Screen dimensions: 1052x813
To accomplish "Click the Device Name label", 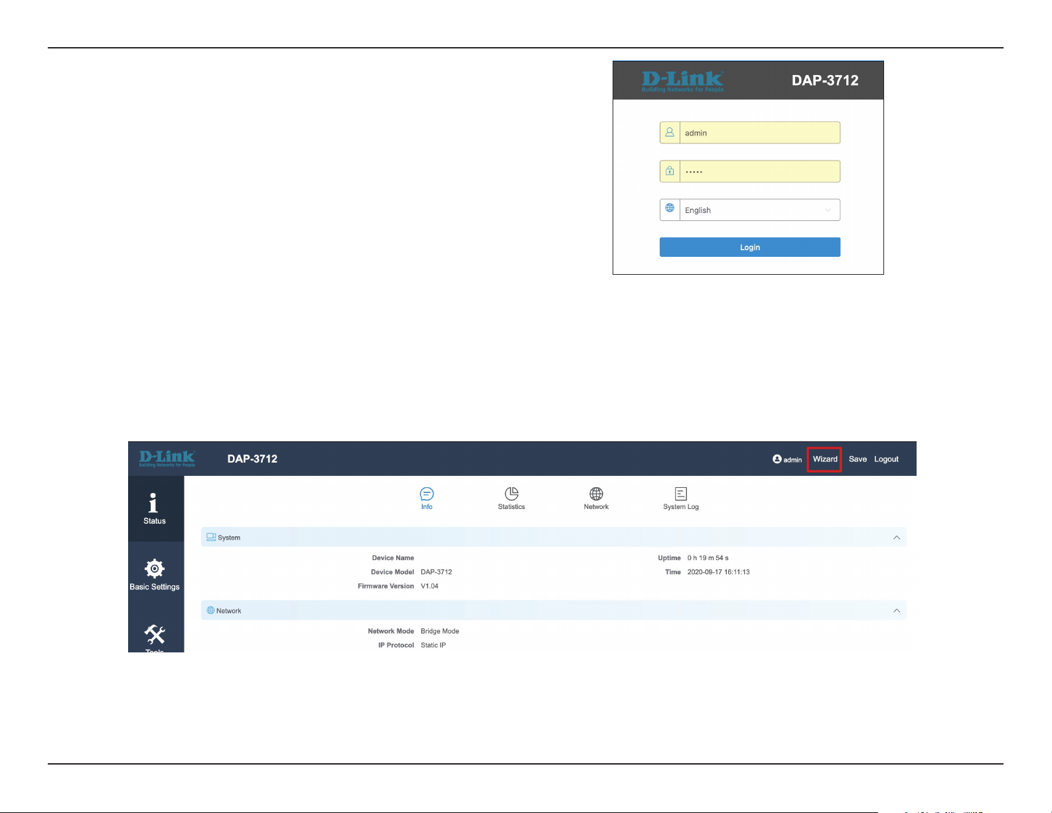I will click(x=393, y=558).
